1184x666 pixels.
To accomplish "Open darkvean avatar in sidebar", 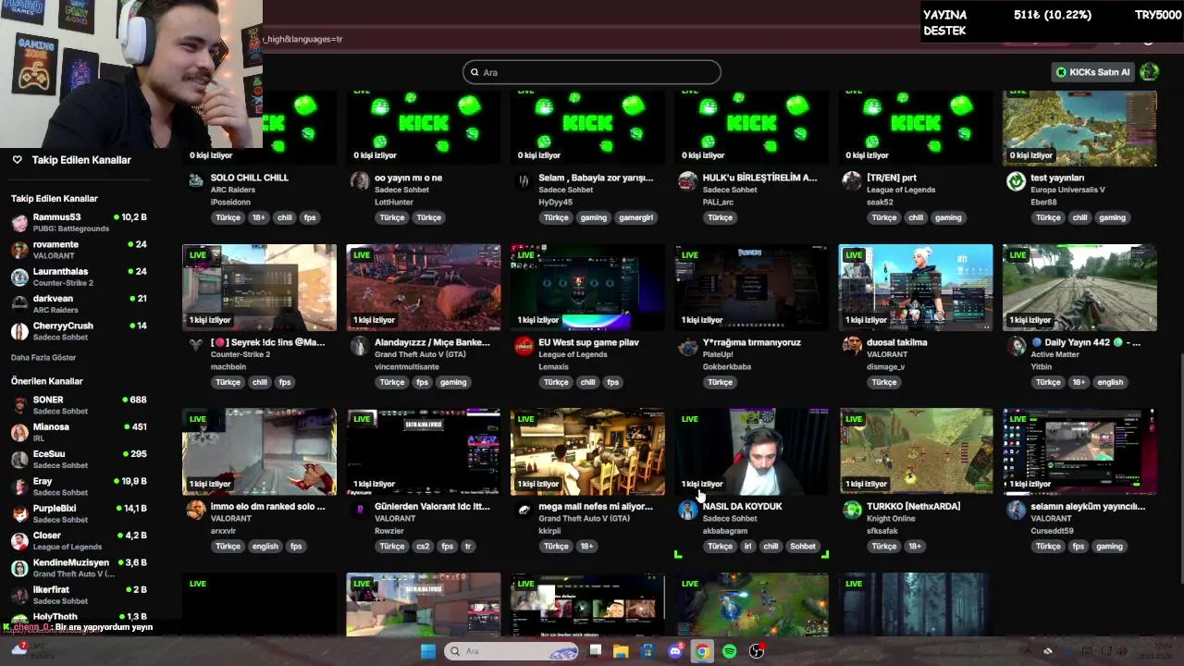I will pos(19,304).
